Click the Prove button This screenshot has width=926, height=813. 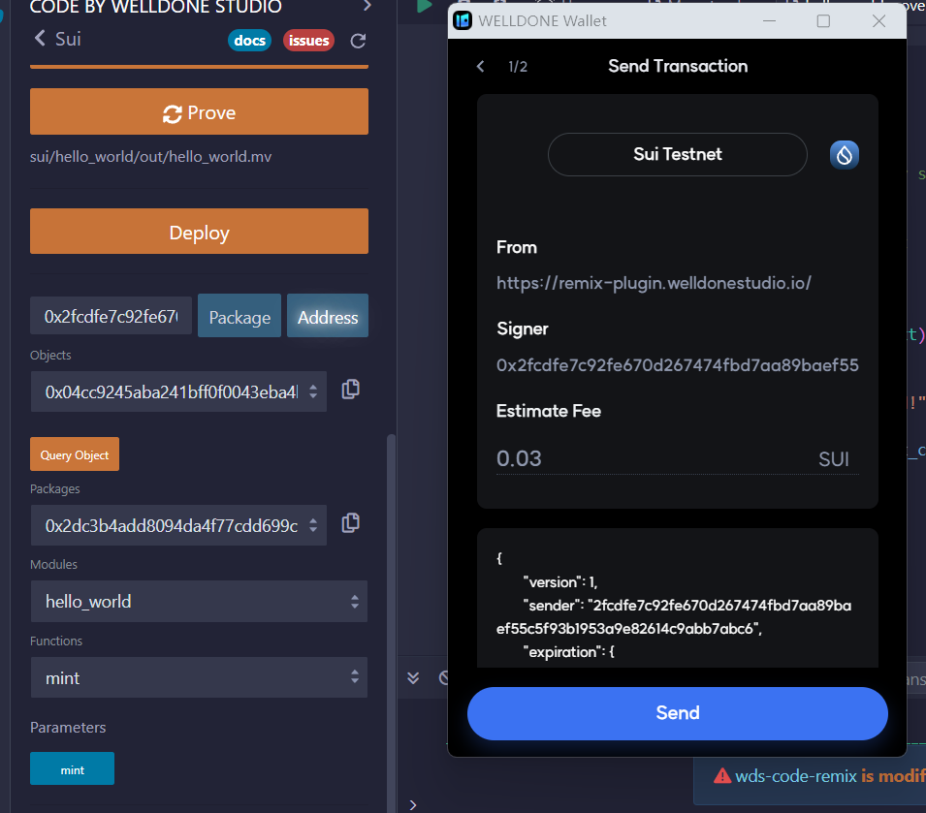pyautogui.click(x=199, y=111)
